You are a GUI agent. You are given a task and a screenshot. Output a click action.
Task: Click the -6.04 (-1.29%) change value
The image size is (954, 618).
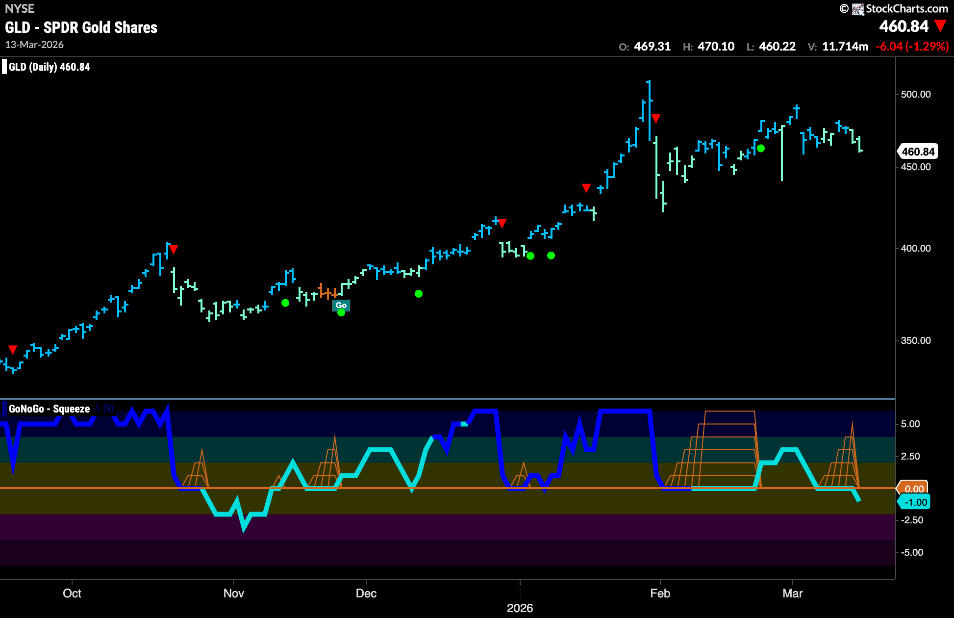(912, 47)
